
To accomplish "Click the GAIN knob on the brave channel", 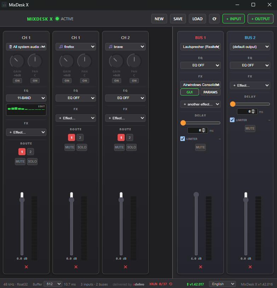I will 116,61.
